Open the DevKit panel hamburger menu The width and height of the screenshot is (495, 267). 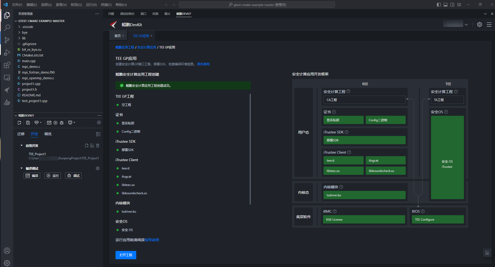point(489,24)
